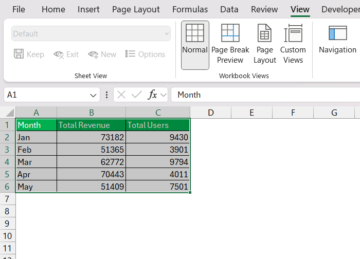Select row 10 header
Screen dimensions: 360x259
coord(8,235)
